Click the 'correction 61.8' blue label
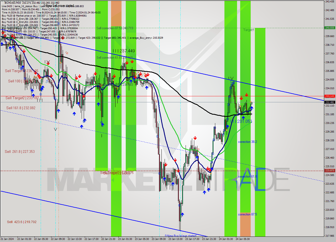 click(x=248, y=177)
